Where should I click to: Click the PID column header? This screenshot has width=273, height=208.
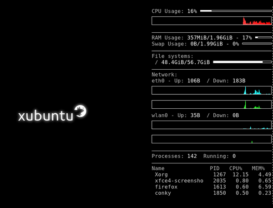point(214,168)
